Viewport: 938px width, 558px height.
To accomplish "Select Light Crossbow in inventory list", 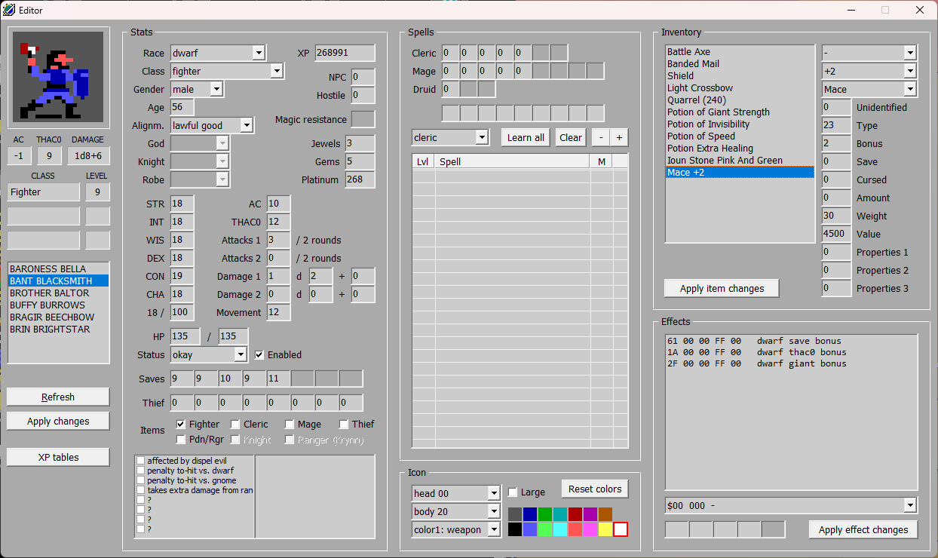I will coord(740,88).
